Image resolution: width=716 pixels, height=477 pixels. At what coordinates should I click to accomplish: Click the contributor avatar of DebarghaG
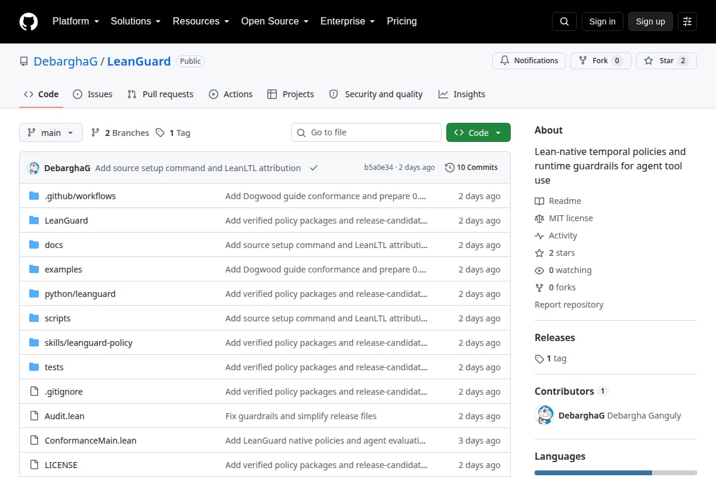coord(545,415)
